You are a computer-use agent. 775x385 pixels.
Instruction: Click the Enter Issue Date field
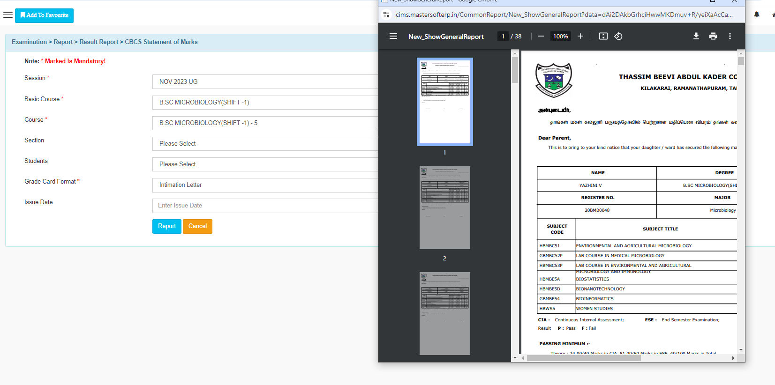(x=265, y=206)
